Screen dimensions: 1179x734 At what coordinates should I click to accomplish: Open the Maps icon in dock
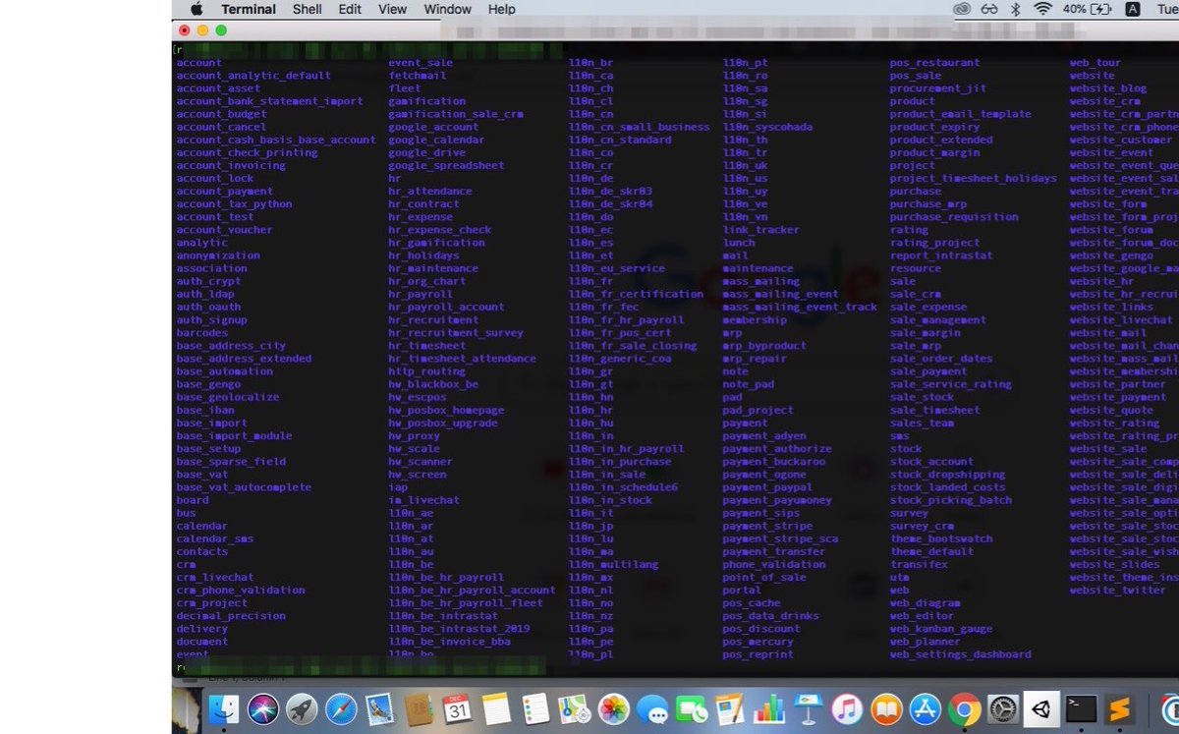click(574, 708)
